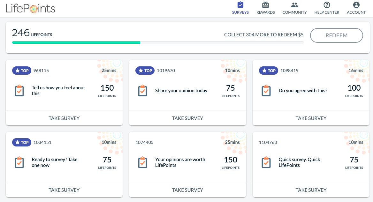Screen dimensions: 373x202
Task: Click survey ID 1098419
Action: [x=289, y=71]
